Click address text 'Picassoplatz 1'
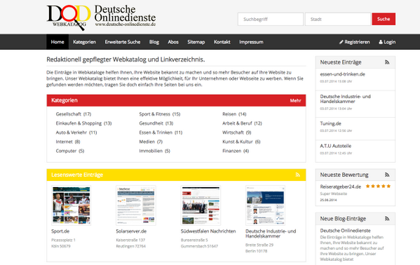Viewport: 420px width, 265px height. [x=63, y=240]
